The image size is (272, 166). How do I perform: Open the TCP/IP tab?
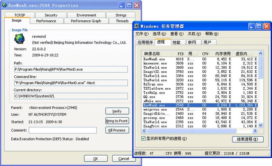20,15
